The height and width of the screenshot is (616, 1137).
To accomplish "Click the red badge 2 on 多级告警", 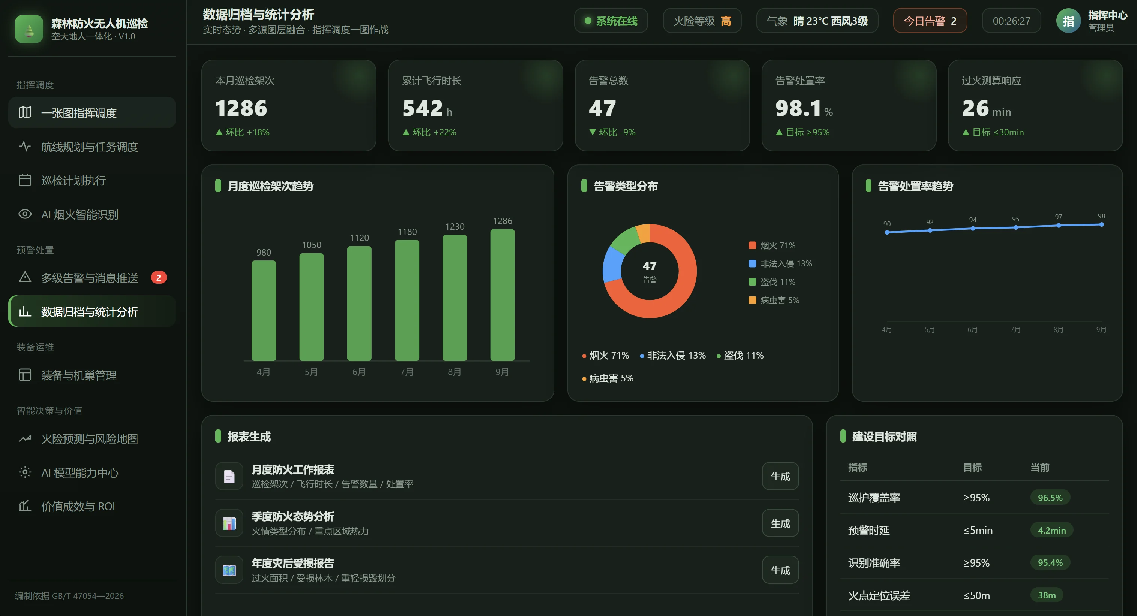I will 159,277.
